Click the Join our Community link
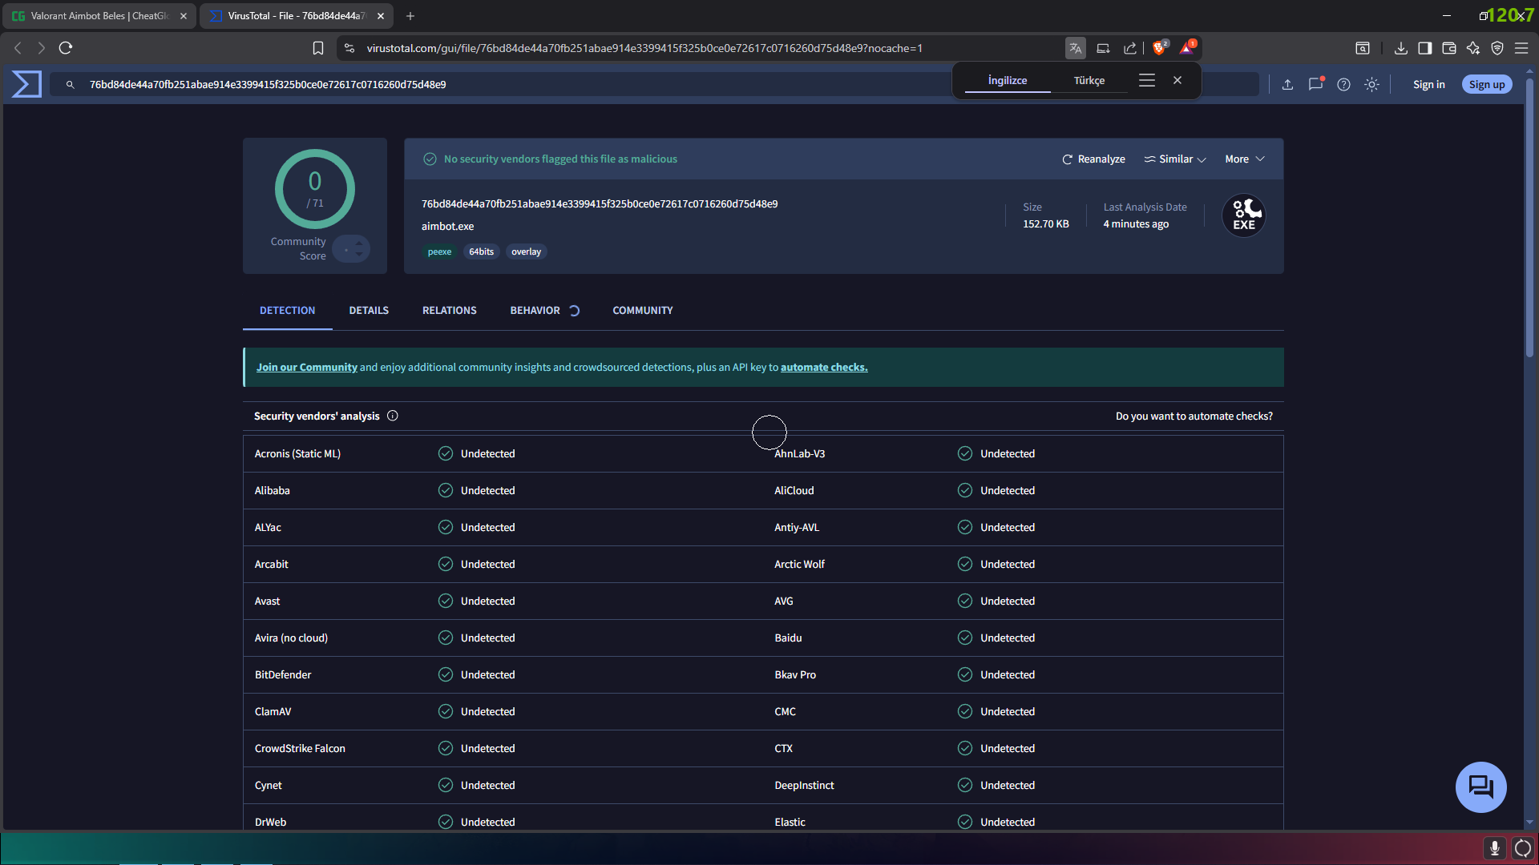Image resolution: width=1539 pixels, height=865 pixels. (x=307, y=367)
